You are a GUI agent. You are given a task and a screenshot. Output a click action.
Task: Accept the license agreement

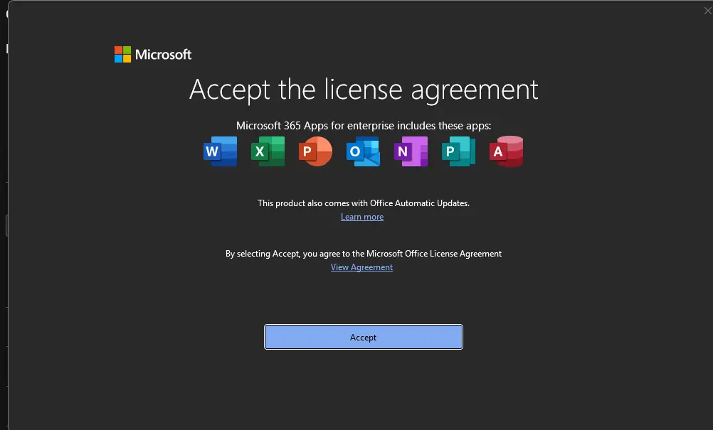pos(364,337)
